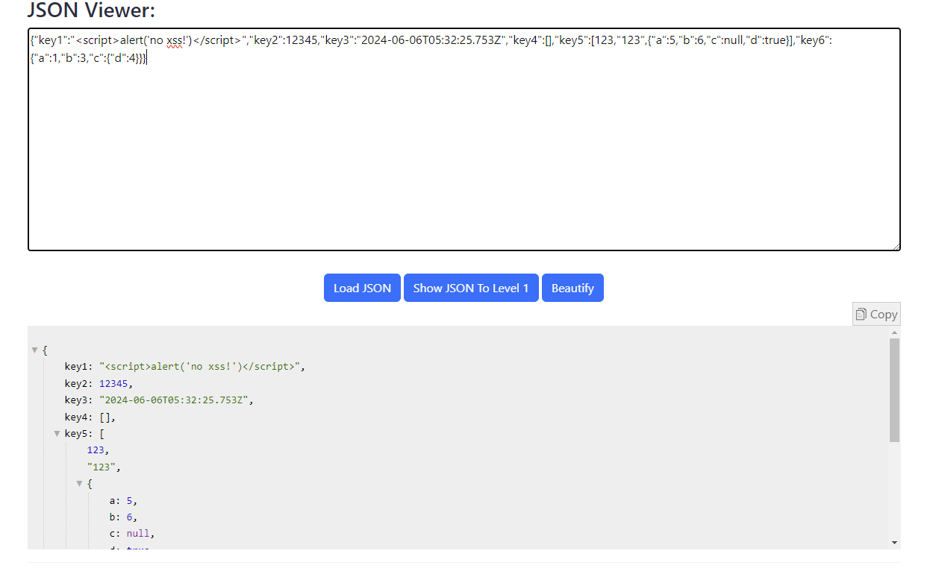The height and width of the screenshot is (574, 933).
Task: Click the Beautify button
Action: click(572, 288)
